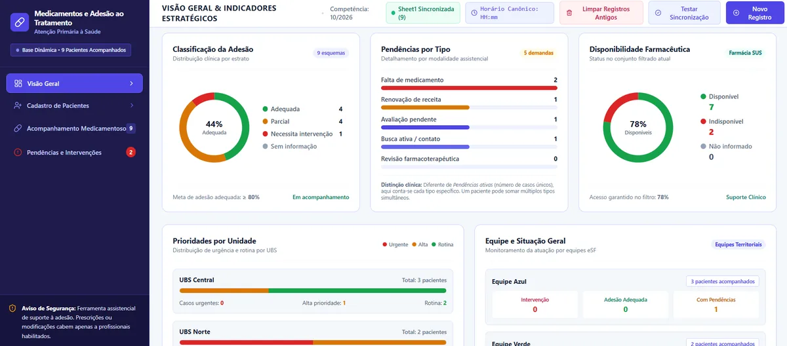Click the UBS Central priority bar

(x=313, y=290)
